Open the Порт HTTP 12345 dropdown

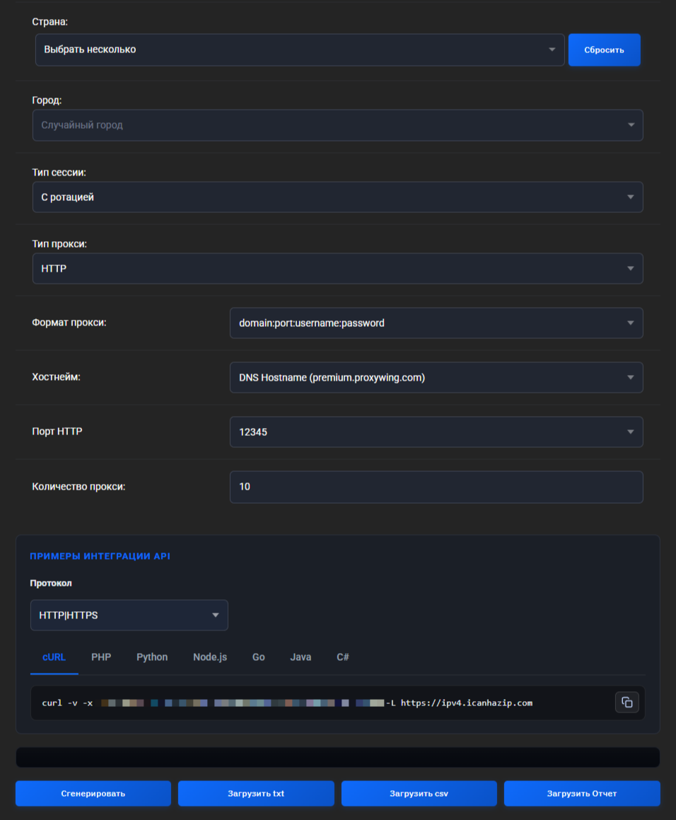pyautogui.click(x=436, y=432)
